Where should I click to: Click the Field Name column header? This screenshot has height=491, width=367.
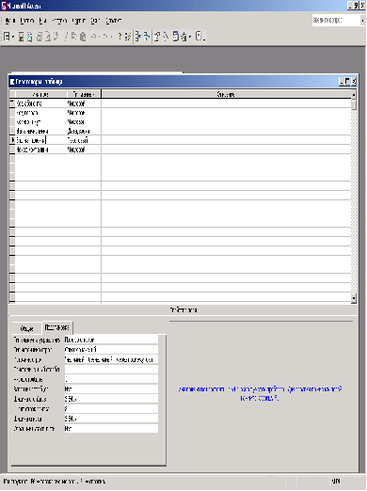tap(40, 94)
